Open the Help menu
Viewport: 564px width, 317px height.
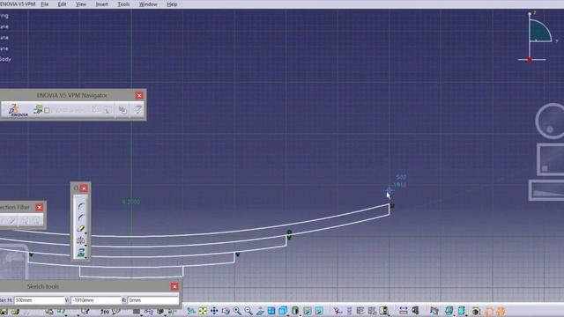click(x=172, y=4)
